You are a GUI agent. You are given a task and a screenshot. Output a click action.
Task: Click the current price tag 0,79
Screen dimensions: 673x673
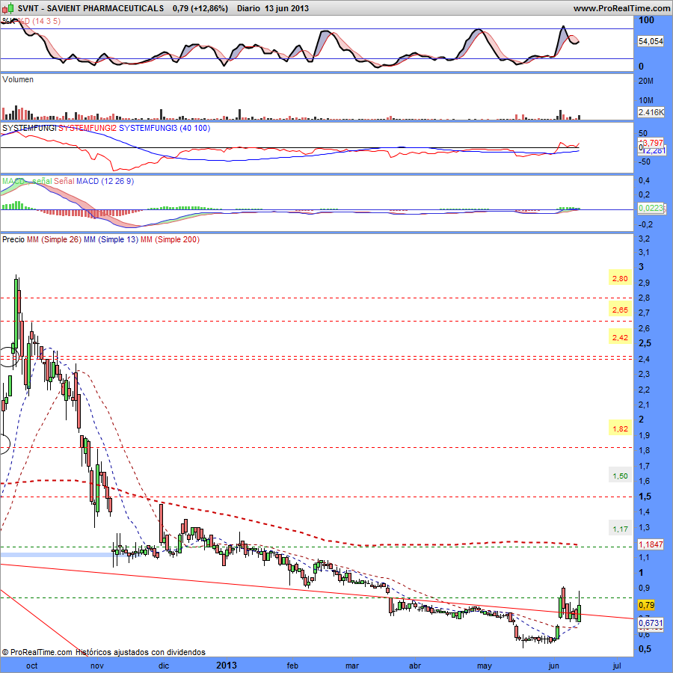pos(646,605)
